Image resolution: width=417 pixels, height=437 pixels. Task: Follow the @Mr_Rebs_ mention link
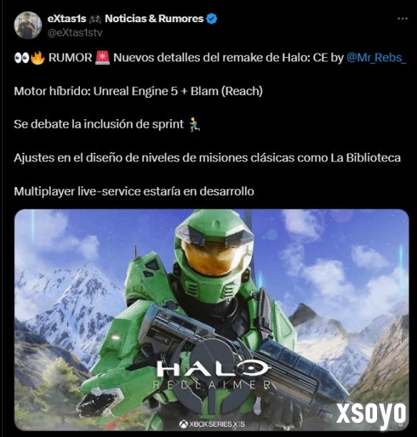coord(376,58)
